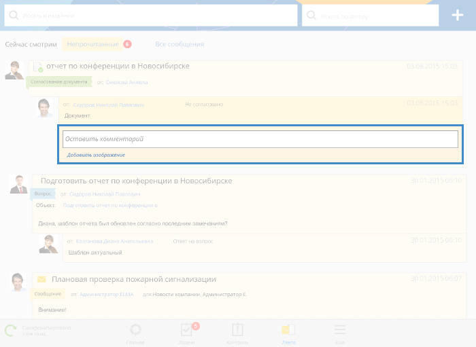Click into Оставить комментарий field
The height and width of the screenshot is (347, 476).
pos(260,139)
